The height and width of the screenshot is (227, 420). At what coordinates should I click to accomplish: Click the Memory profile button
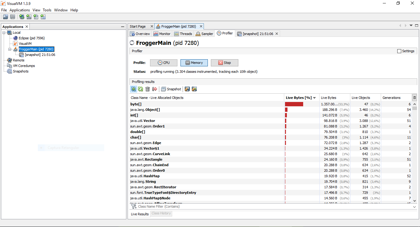coord(194,63)
